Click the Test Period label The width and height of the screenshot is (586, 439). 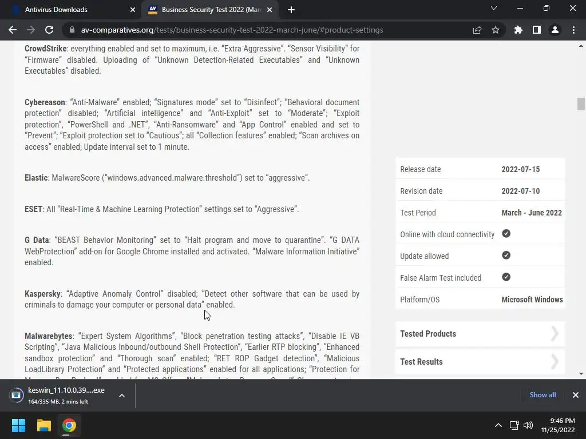[418, 213]
